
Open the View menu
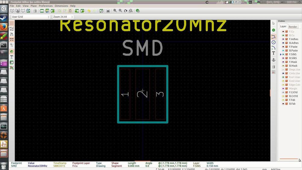click(25, 6)
